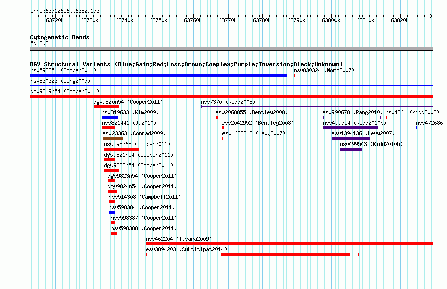Select dgv9823n54 (Cooper2011) variant
This screenshot has height=289, width=447.
[x=142, y=176]
